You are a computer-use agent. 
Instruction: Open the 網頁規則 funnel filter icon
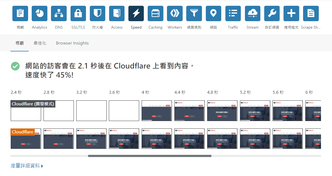194,13
